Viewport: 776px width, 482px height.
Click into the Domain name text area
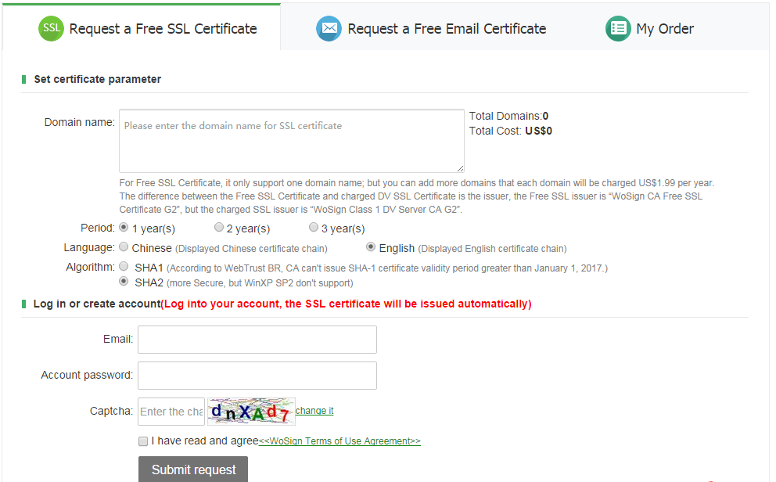pyautogui.click(x=291, y=141)
